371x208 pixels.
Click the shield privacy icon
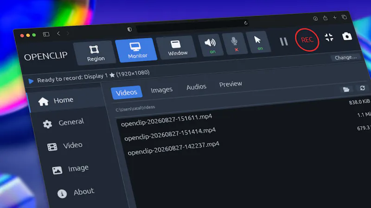point(129,29)
